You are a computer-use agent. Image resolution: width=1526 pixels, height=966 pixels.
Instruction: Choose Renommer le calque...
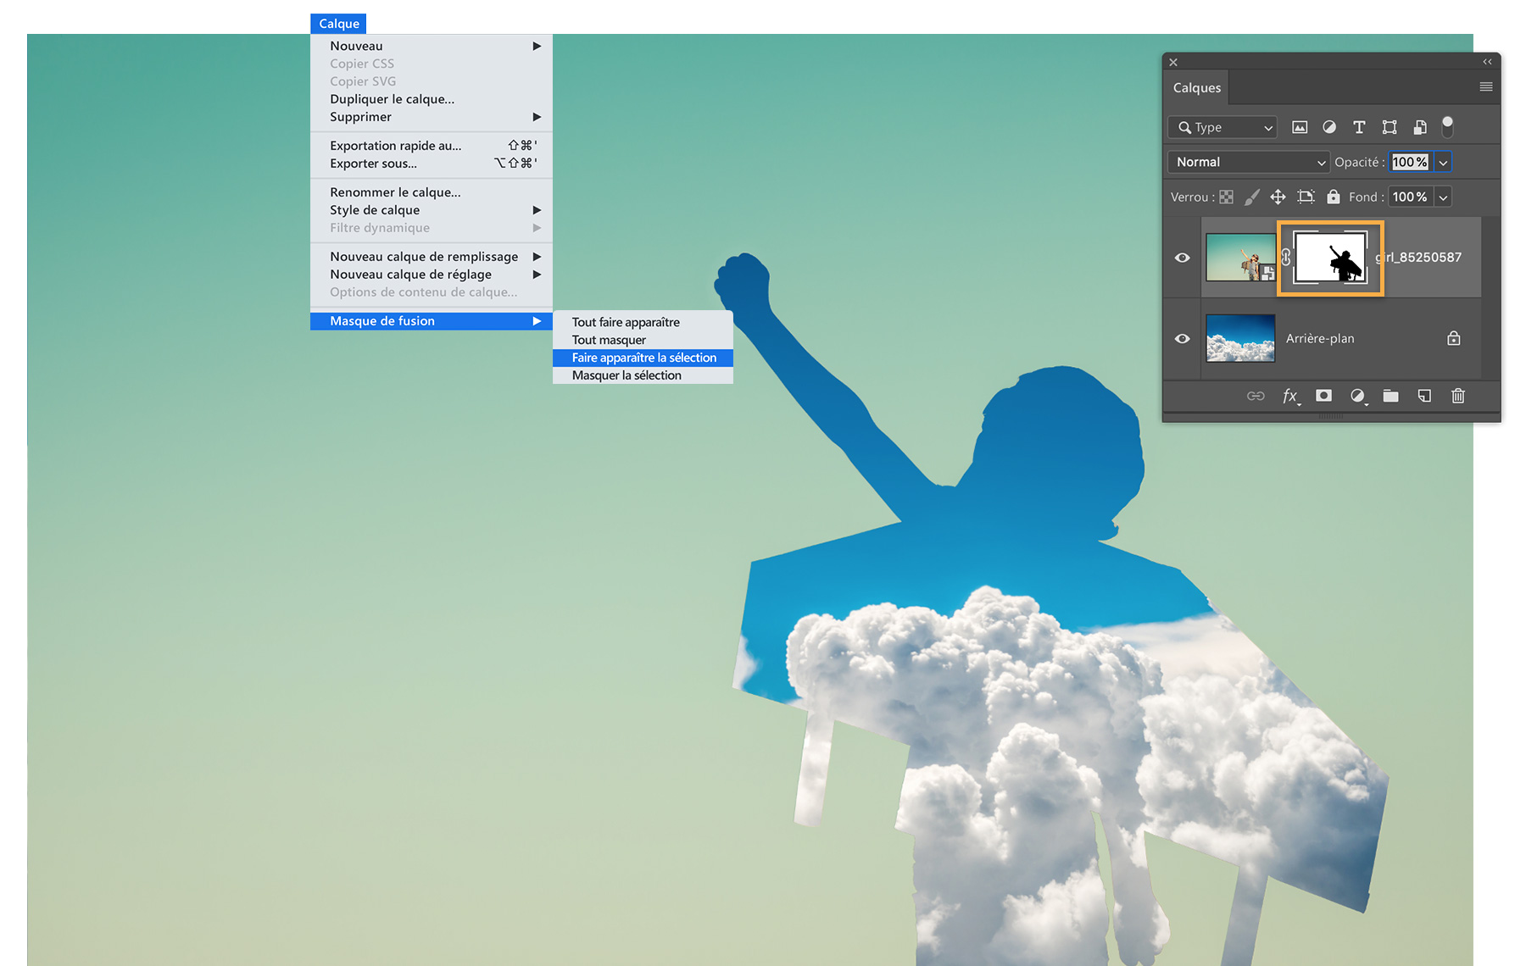point(432,192)
